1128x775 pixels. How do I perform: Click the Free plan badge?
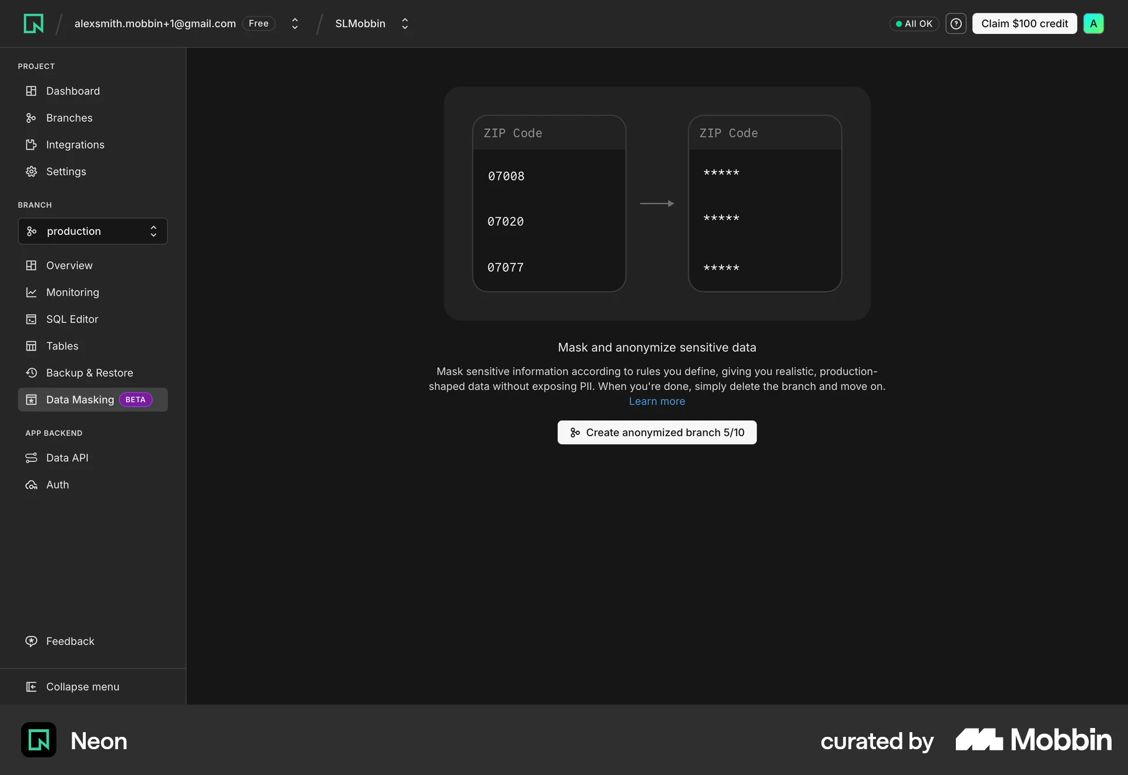(x=258, y=23)
